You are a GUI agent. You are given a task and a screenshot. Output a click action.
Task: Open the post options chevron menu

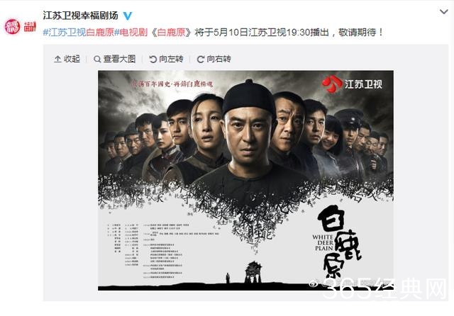[x=443, y=11]
